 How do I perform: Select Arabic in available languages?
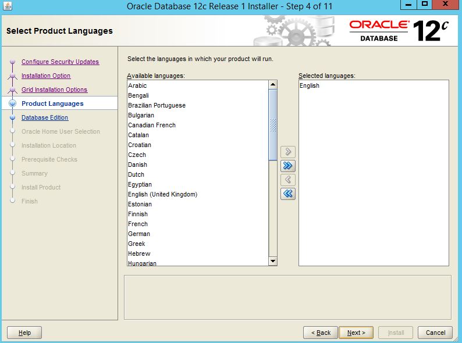point(198,85)
